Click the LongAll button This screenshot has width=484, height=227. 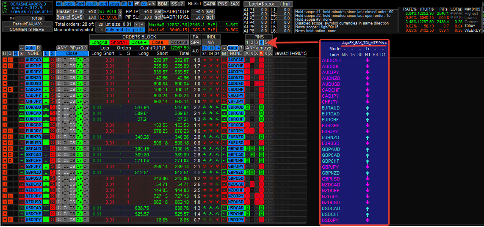[99, 43]
